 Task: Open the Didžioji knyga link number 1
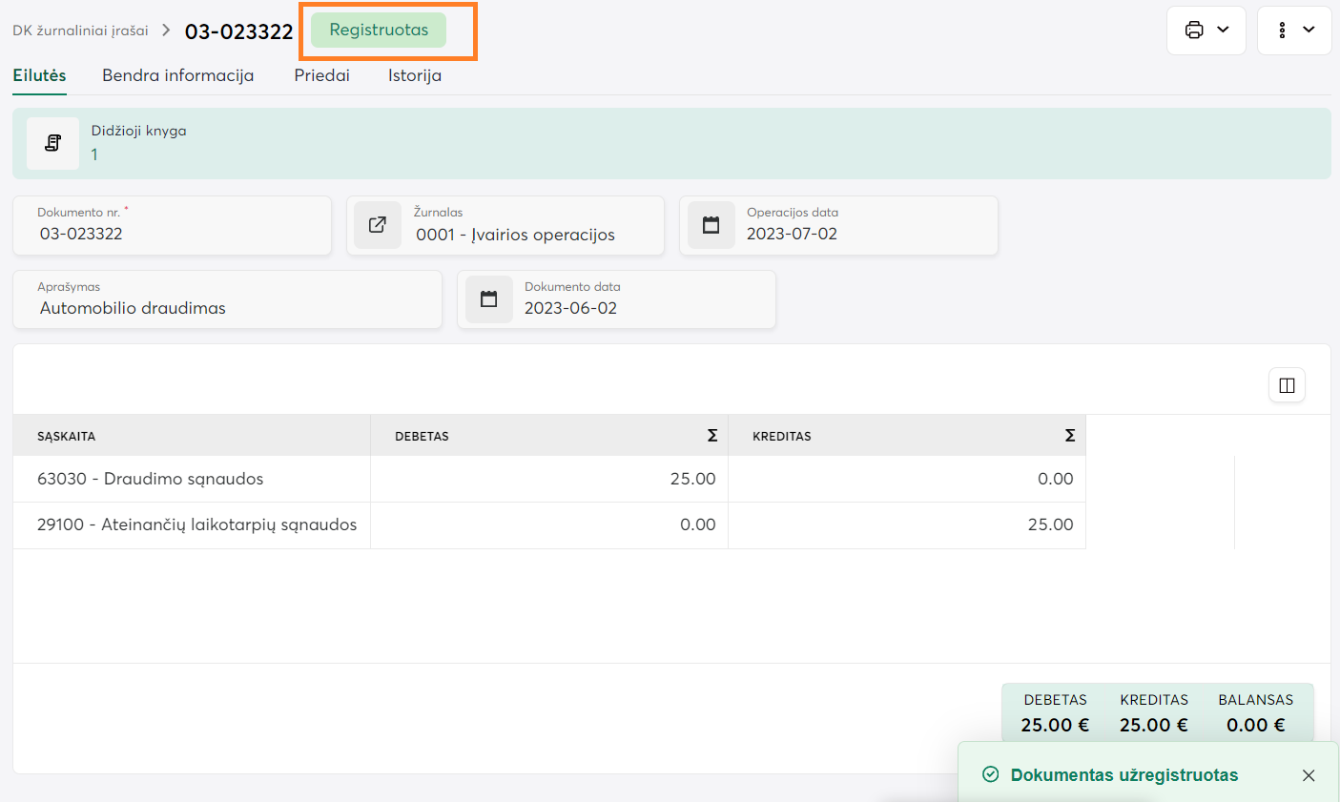click(94, 154)
